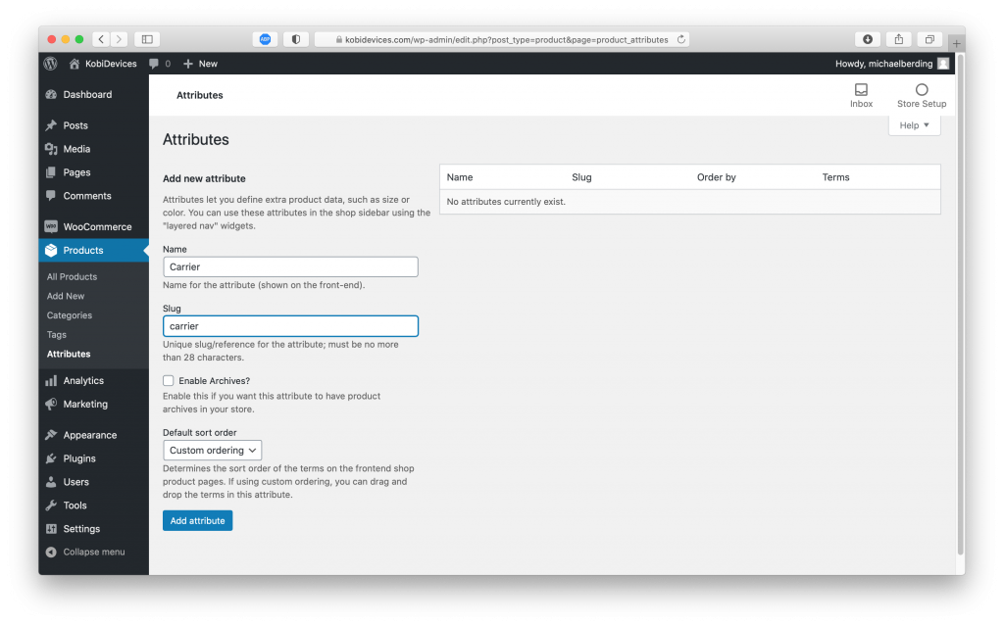Click the privacy shield icon in Safari
1004x626 pixels.
[296, 40]
